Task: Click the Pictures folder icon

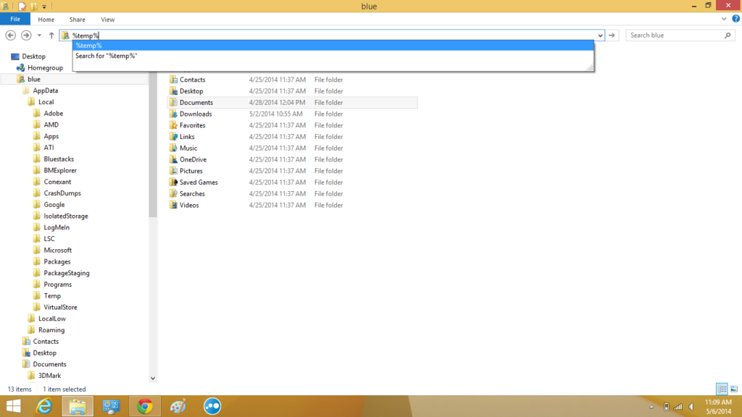Action: 174,171
